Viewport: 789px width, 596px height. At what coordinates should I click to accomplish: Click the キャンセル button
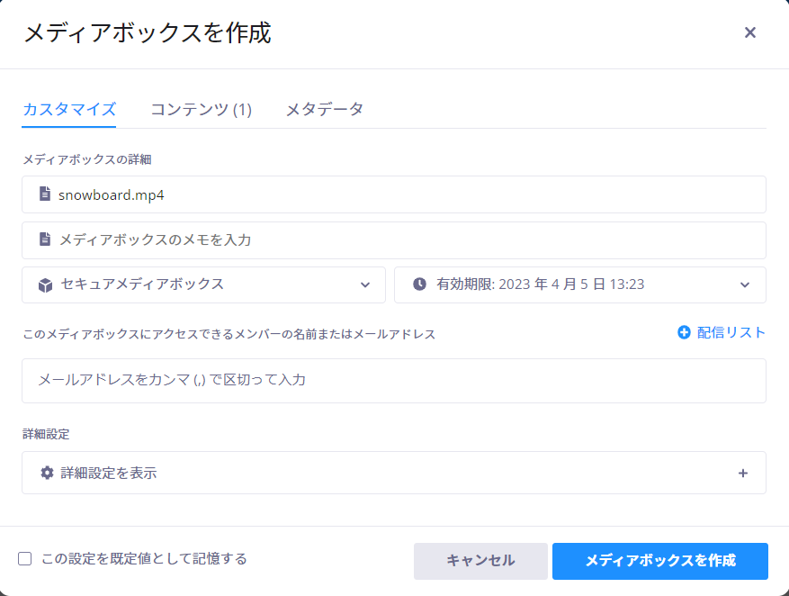tap(480, 561)
